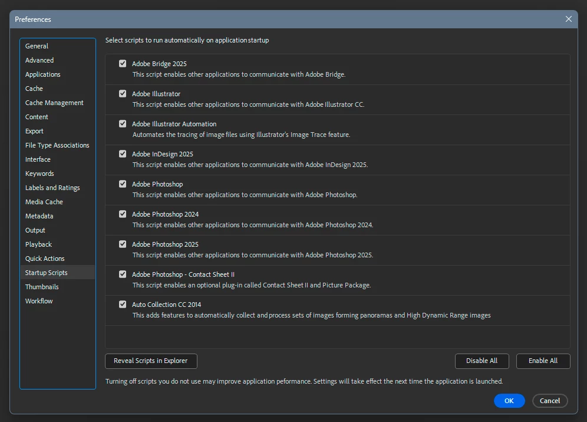The height and width of the screenshot is (422, 587).
Task: Confirm preferences with the OK button
Action: [509, 401]
